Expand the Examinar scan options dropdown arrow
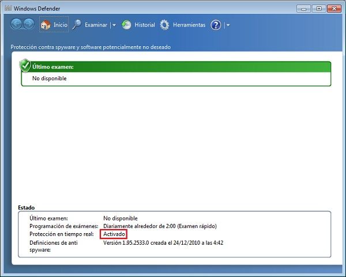This screenshot has height=277, width=346. (x=114, y=25)
